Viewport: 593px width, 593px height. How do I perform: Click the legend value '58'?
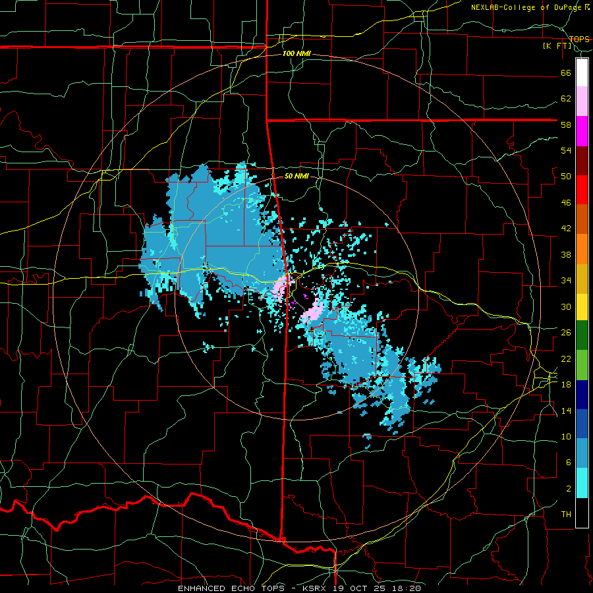pos(566,125)
